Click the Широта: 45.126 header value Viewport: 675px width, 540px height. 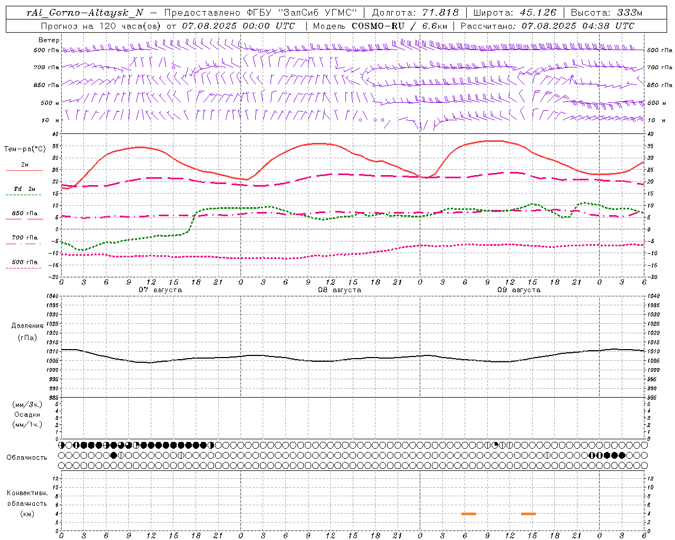click(x=514, y=13)
